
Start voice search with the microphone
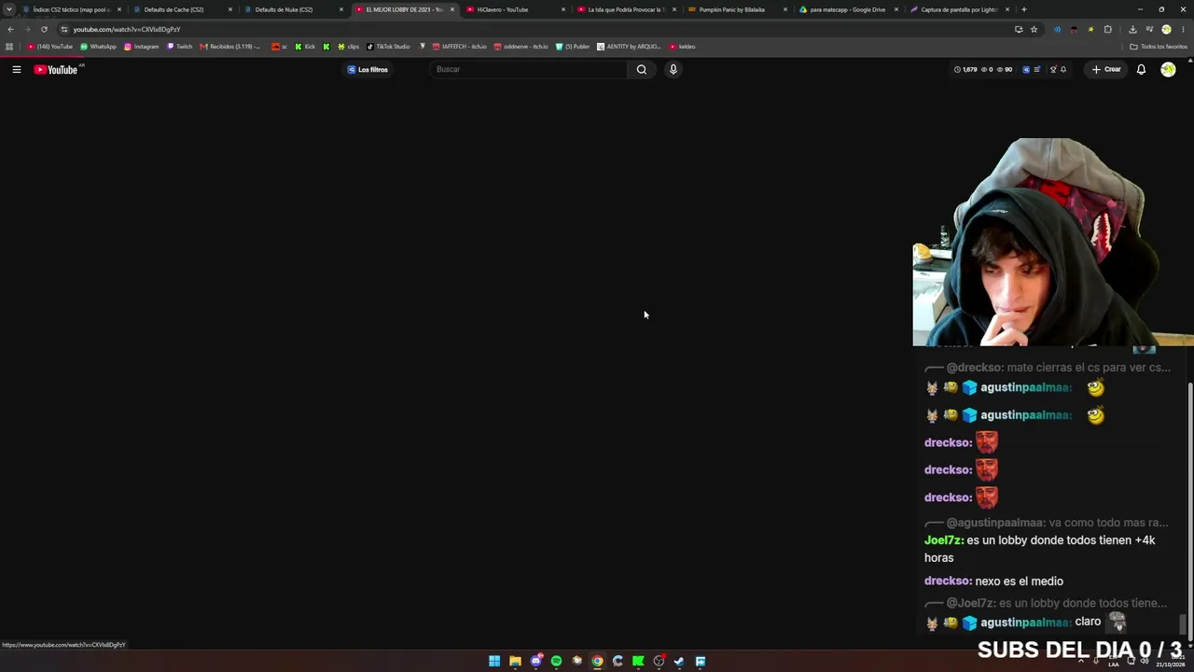point(673,69)
